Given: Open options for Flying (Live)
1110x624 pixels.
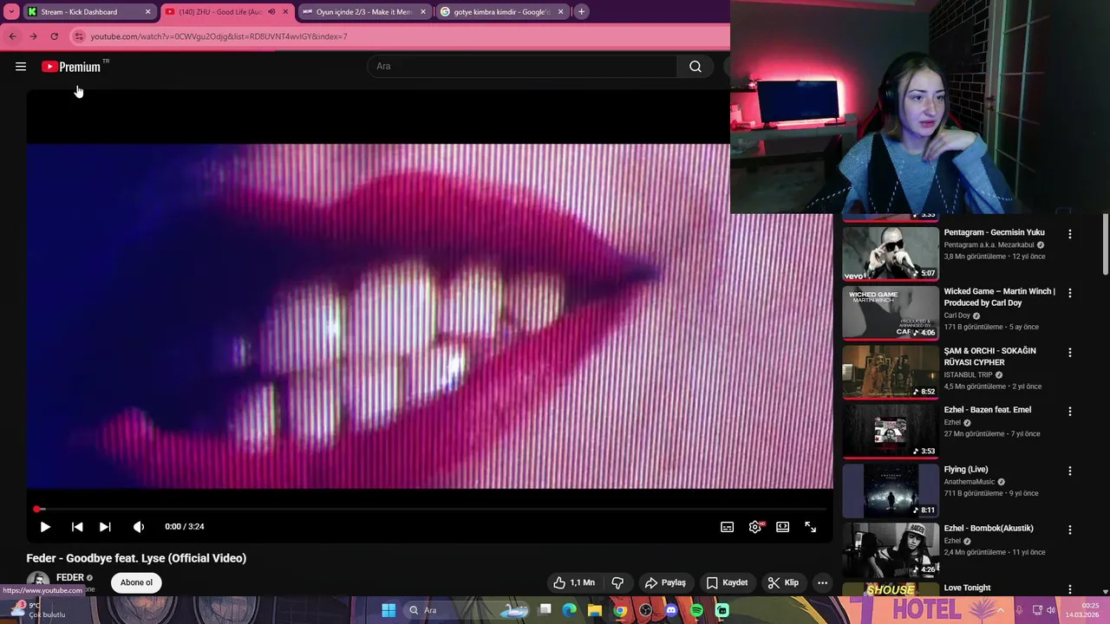Looking at the screenshot, I should pyautogui.click(x=1069, y=471).
